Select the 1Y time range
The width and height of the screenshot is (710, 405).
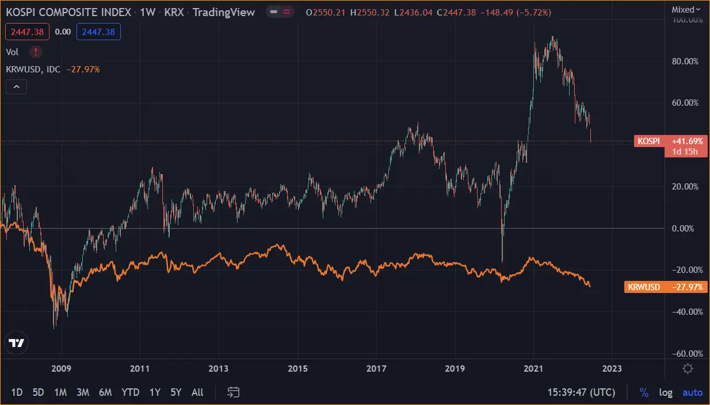tap(155, 392)
